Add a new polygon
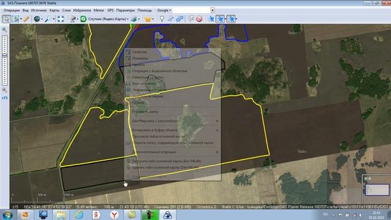Screen dimensions: 391x220 tap(180, 19)
